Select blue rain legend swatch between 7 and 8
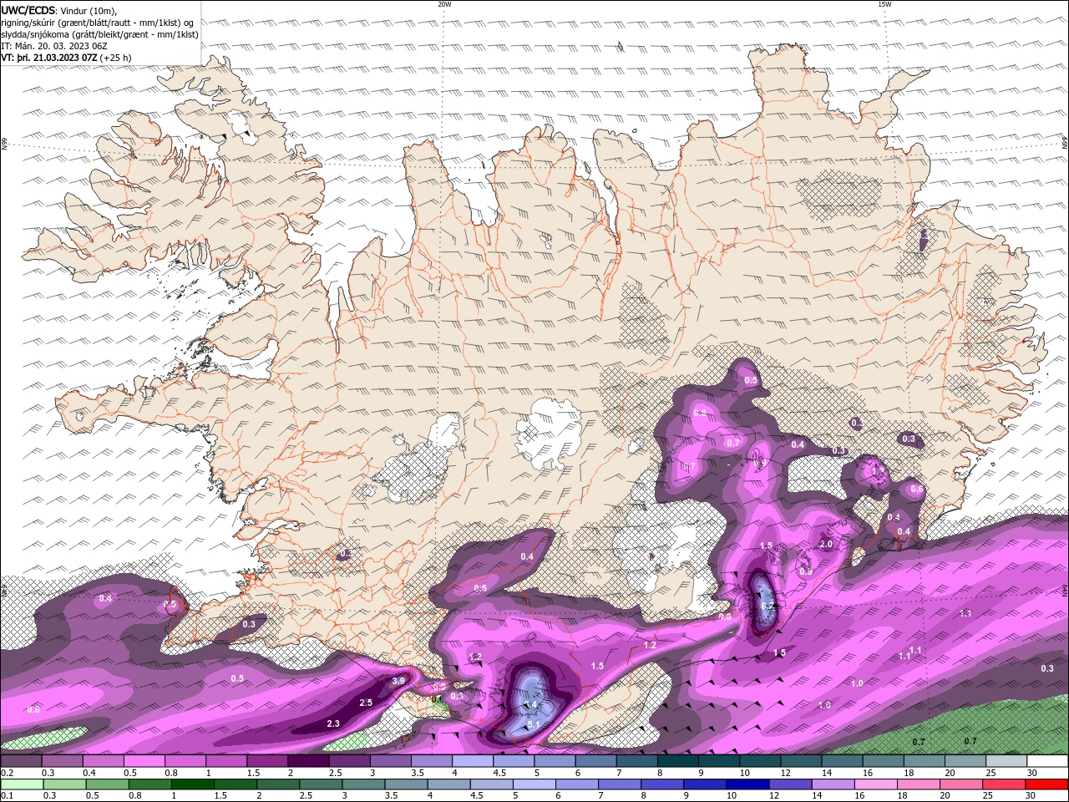The image size is (1069, 802). pos(620,784)
